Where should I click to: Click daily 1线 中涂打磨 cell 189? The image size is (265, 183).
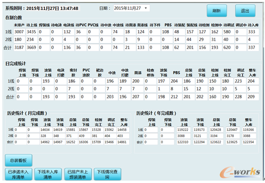[125, 81]
